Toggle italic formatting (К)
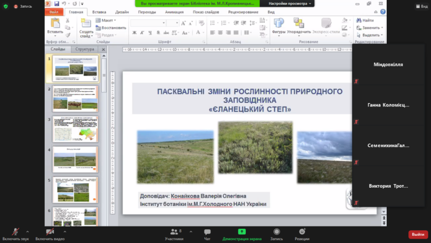Viewport: 431px width, 243px height. click(x=142, y=33)
